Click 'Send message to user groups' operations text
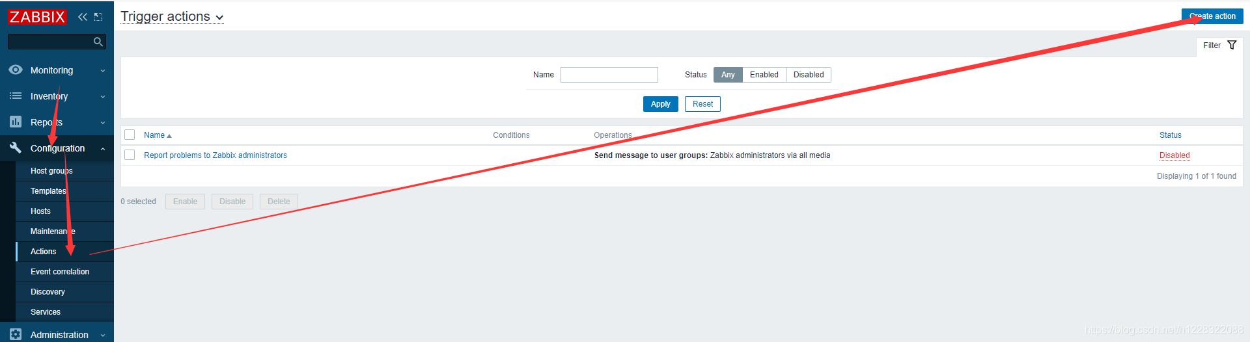The image size is (1250, 342). tap(651, 155)
